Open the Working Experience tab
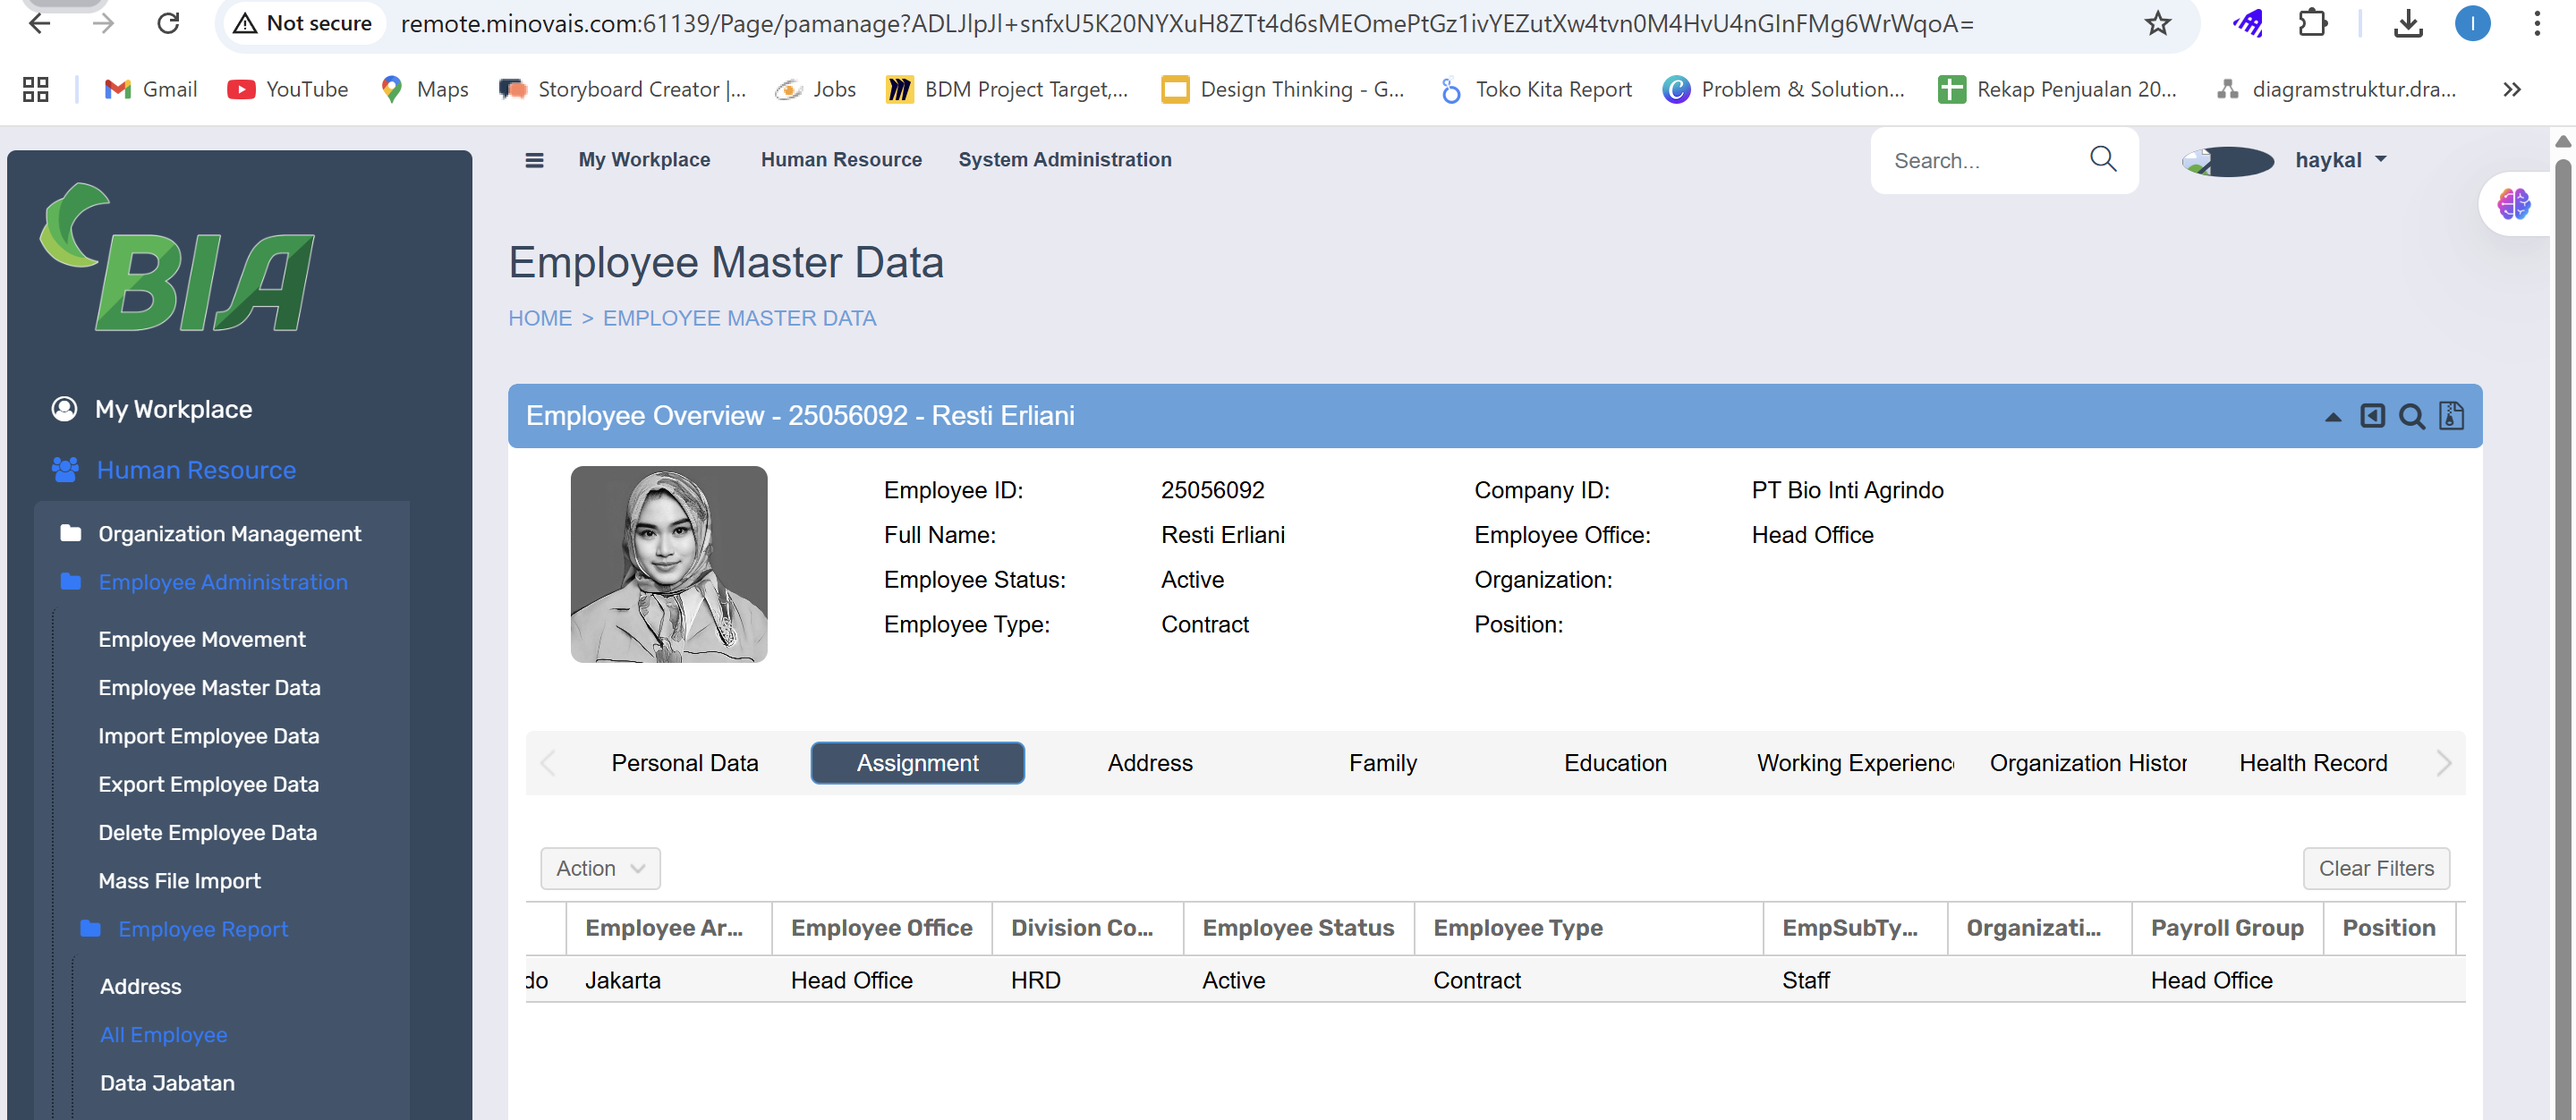Screen dimensions: 2576x1120 tap(1855, 763)
